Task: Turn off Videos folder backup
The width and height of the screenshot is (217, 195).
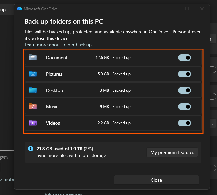Action: (185, 123)
